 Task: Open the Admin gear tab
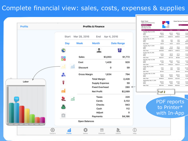[85, 131]
